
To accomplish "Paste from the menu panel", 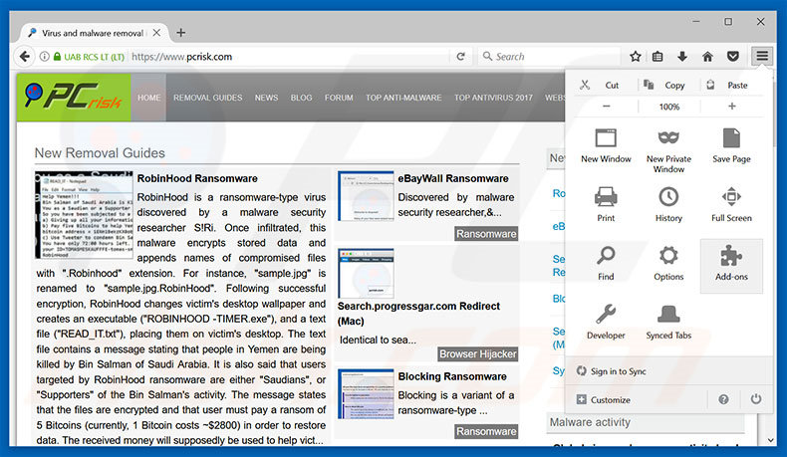I will pos(728,85).
